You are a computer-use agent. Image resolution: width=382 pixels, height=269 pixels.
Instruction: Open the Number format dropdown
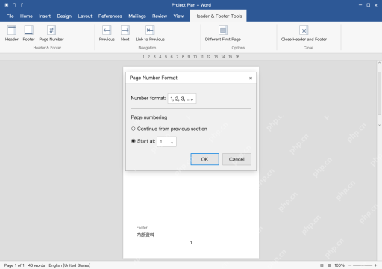tap(182, 99)
